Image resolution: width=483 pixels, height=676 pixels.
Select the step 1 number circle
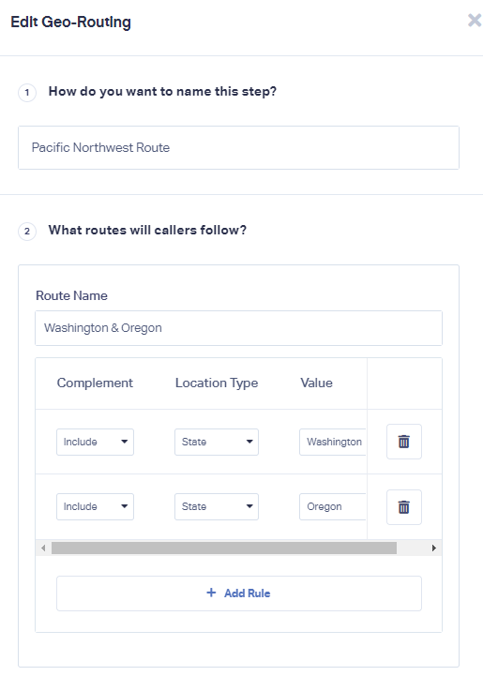[27, 92]
